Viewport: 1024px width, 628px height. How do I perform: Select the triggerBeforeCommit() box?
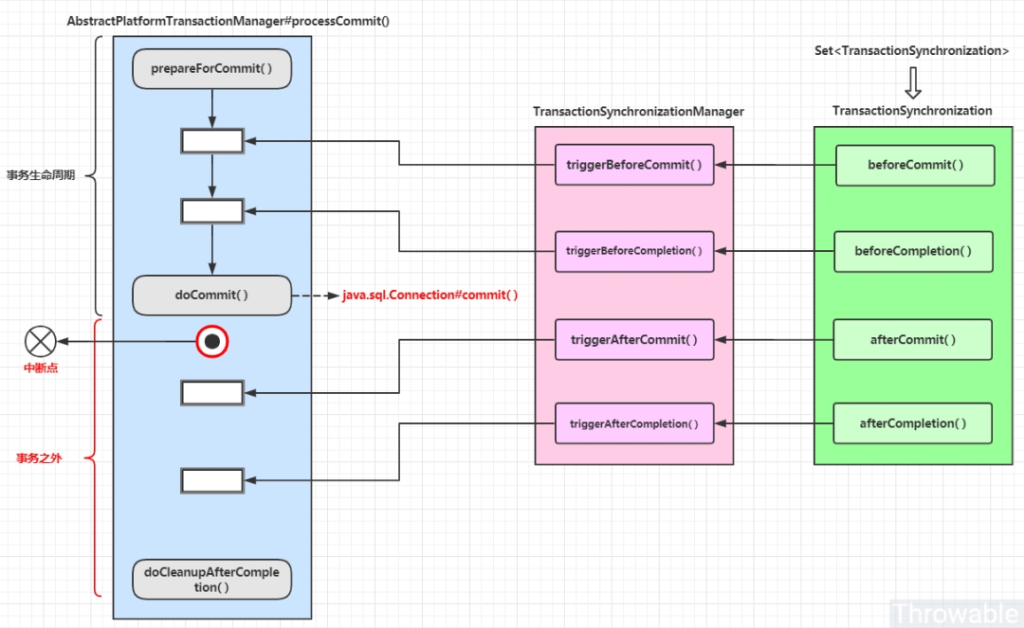634,165
